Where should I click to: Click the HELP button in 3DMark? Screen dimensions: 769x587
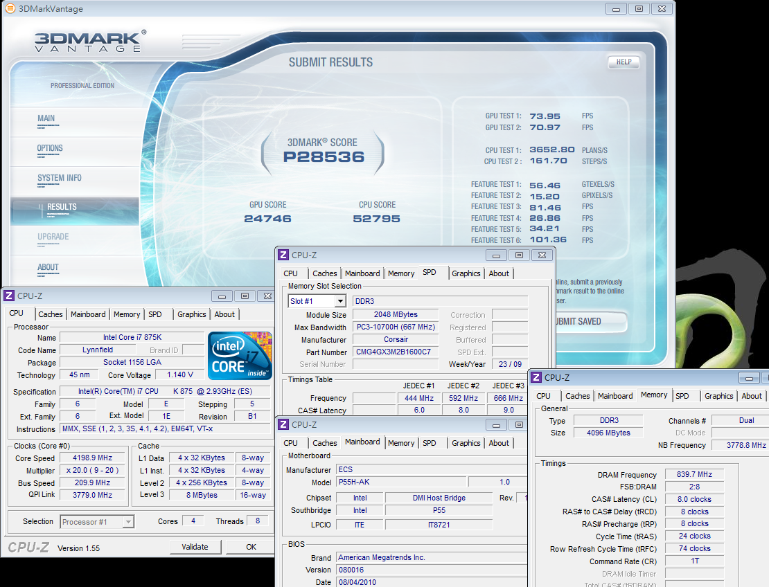coord(624,62)
